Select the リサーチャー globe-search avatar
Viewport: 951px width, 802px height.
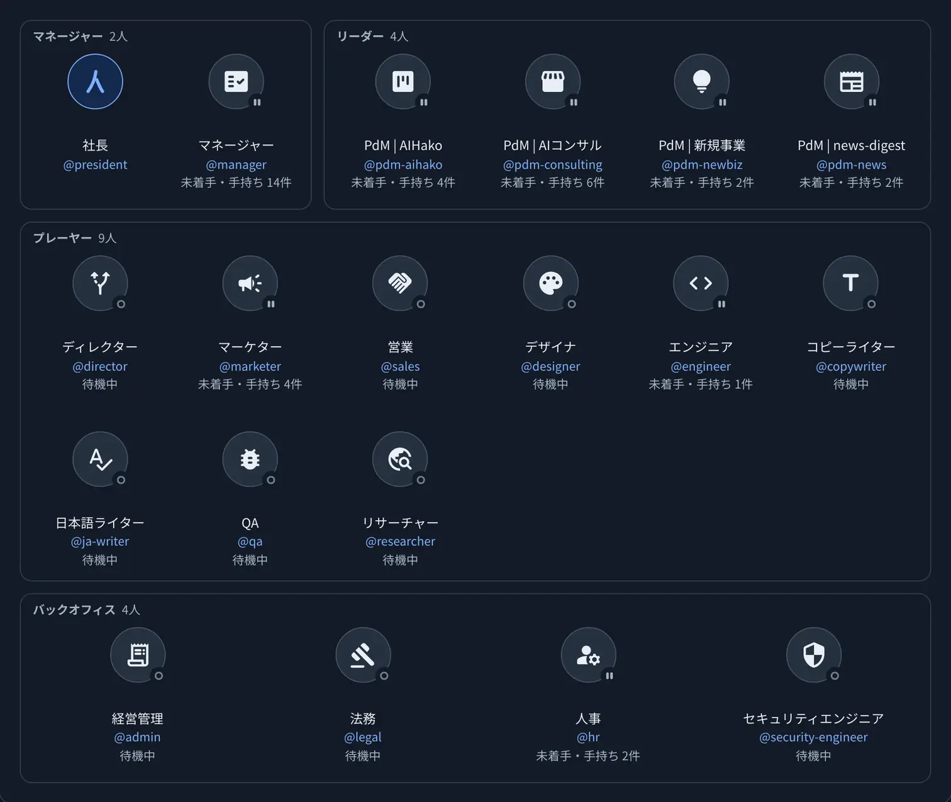(x=400, y=459)
